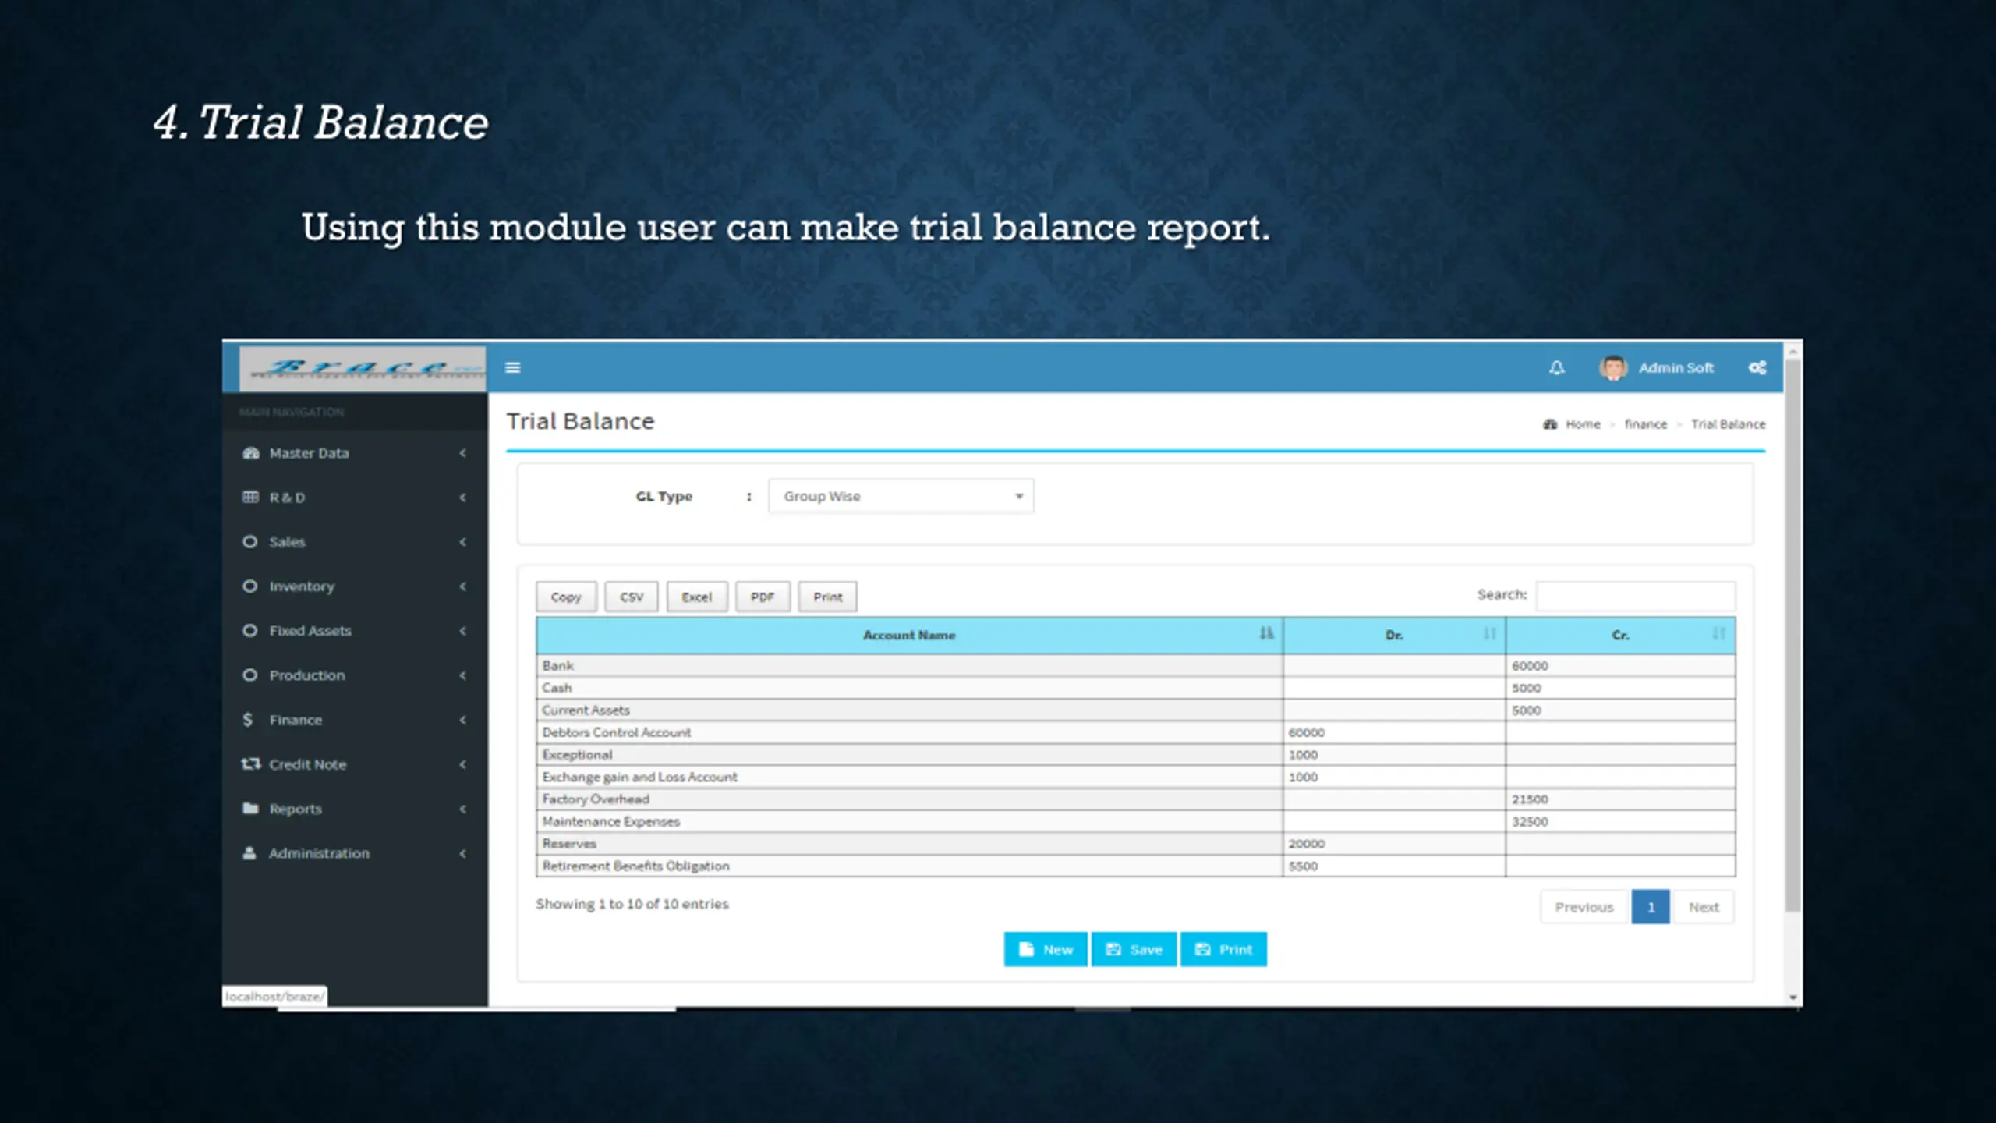Click the Admin Soft user avatar
Viewport: 1996px width, 1123px height.
[x=1613, y=367]
